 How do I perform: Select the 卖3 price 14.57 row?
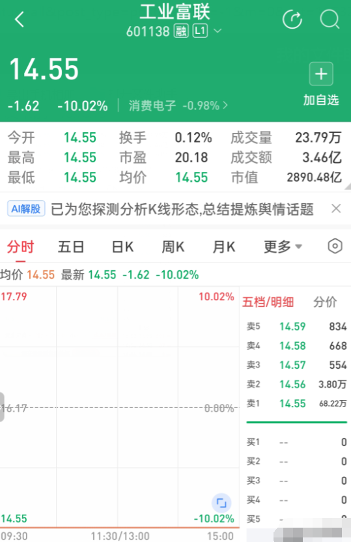(x=296, y=365)
